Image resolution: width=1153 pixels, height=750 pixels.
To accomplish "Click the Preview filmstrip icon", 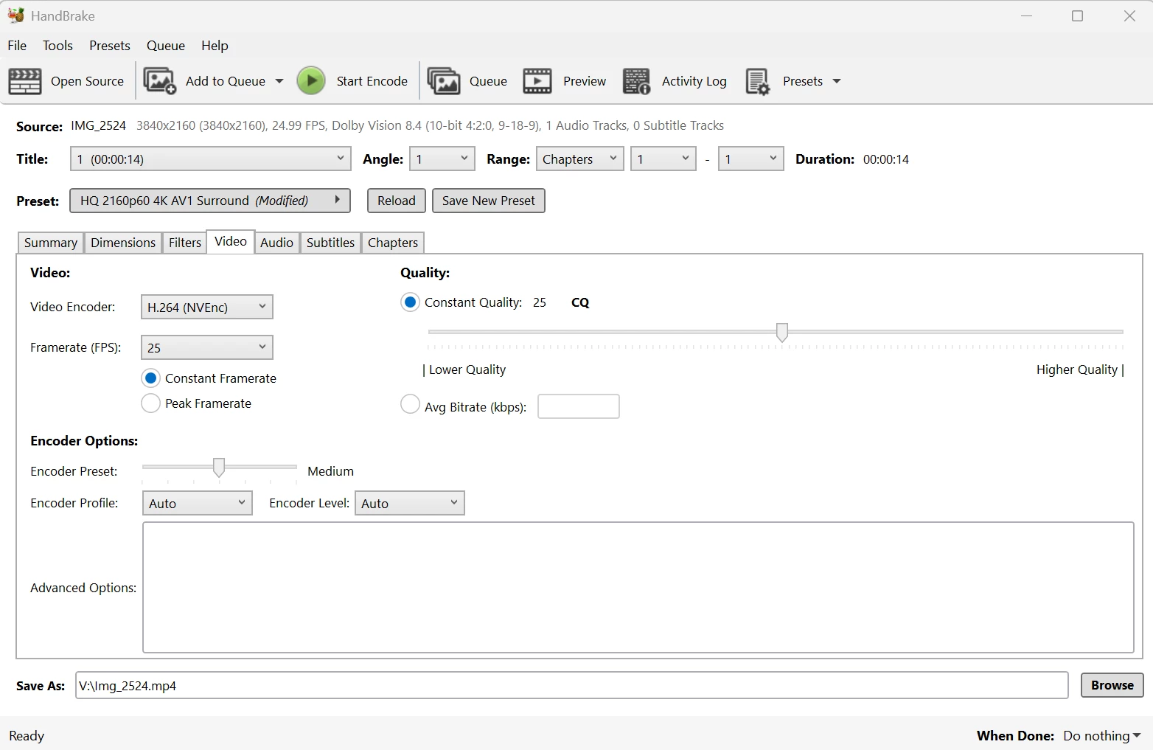I will [537, 81].
